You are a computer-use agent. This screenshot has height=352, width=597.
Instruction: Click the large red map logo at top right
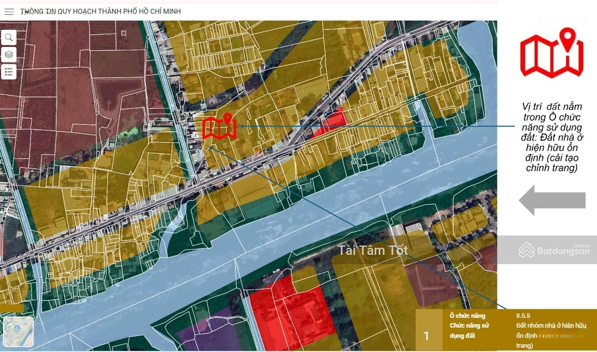(x=551, y=53)
